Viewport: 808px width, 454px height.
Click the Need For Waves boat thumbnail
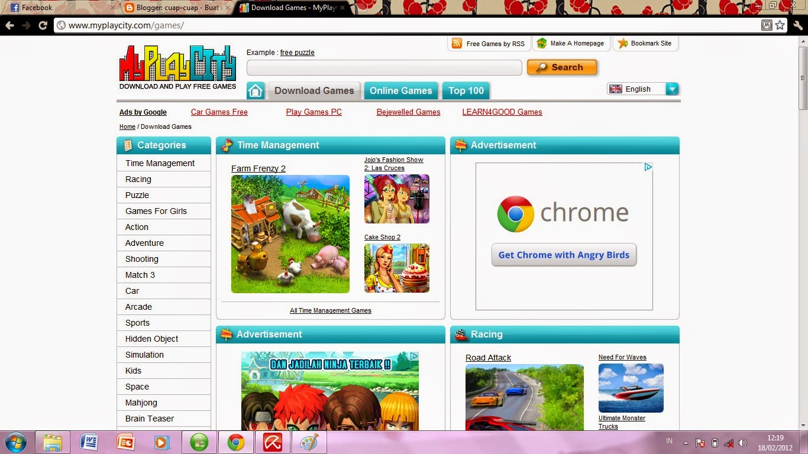click(x=631, y=388)
